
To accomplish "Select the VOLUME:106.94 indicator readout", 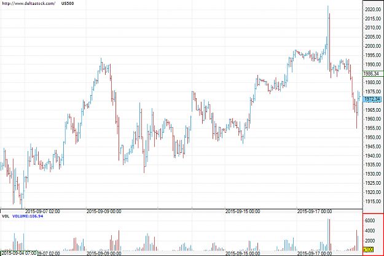I will tap(28, 216).
